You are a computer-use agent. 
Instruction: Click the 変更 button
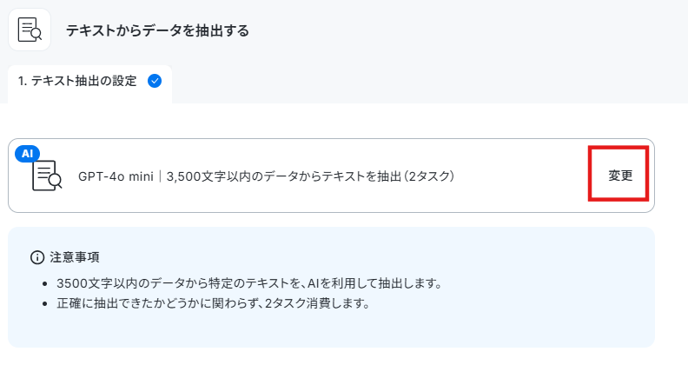tap(619, 176)
